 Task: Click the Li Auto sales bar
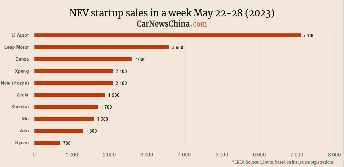[x=167, y=35]
